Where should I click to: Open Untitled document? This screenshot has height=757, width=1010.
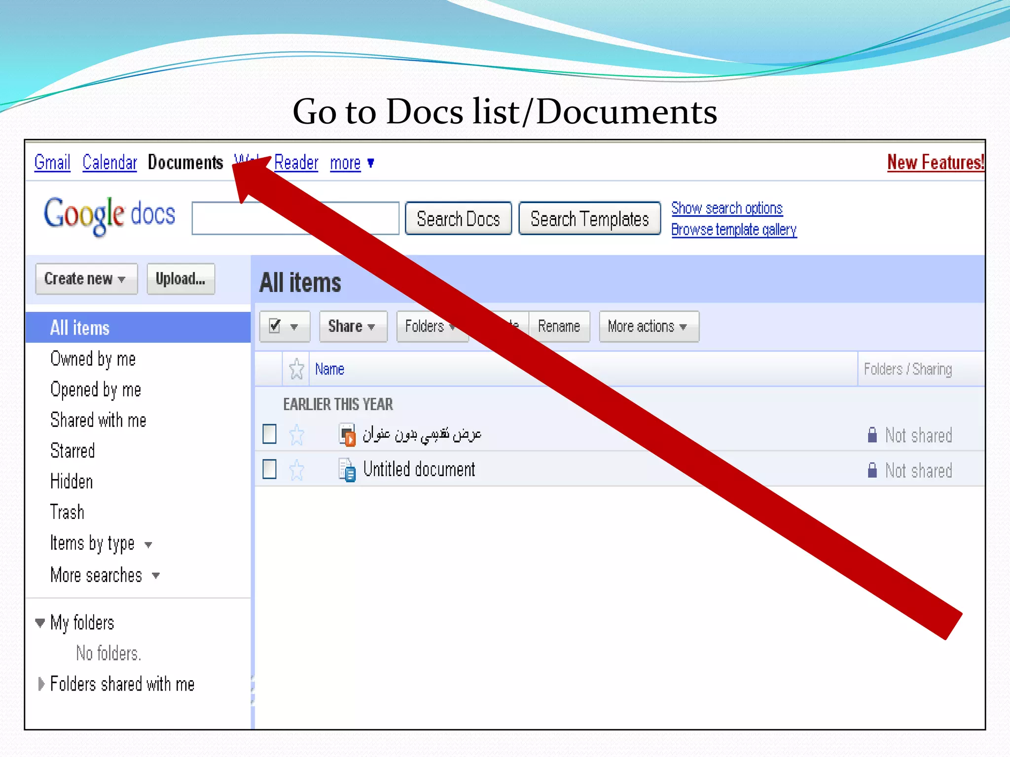point(419,469)
